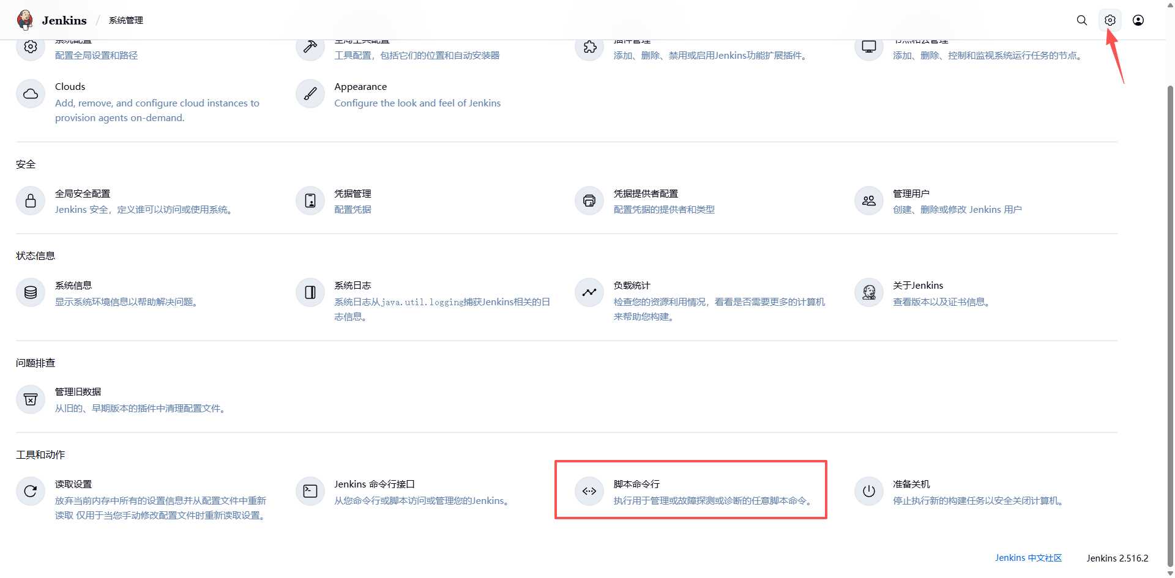Click the Appearance paintbrush icon

tap(310, 94)
